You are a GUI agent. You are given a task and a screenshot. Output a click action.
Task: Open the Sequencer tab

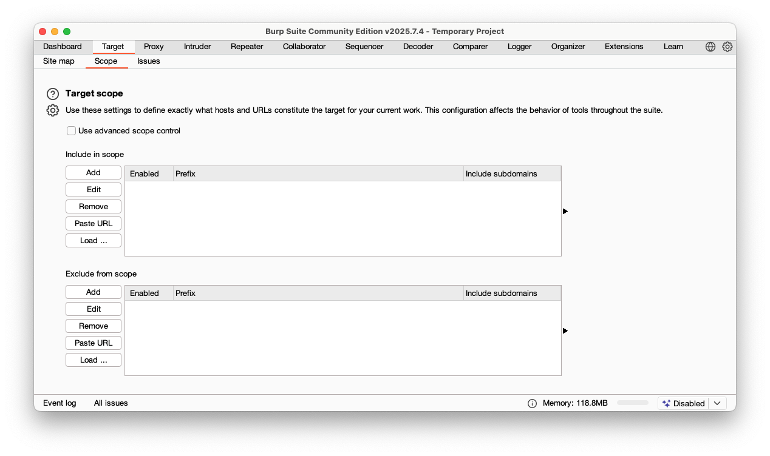(x=364, y=47)
